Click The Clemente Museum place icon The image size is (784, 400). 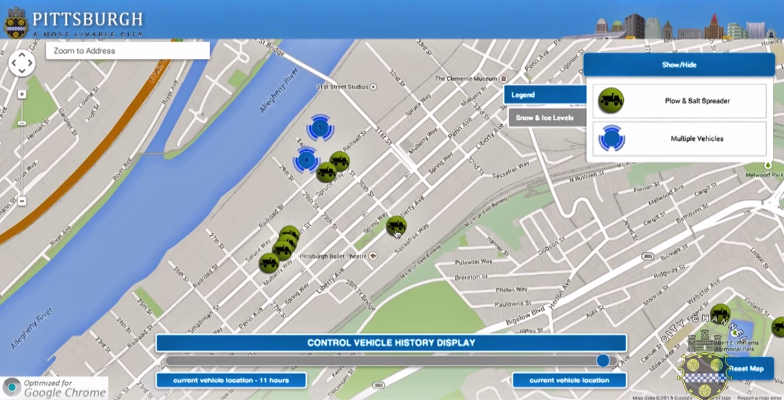[504, 79]
